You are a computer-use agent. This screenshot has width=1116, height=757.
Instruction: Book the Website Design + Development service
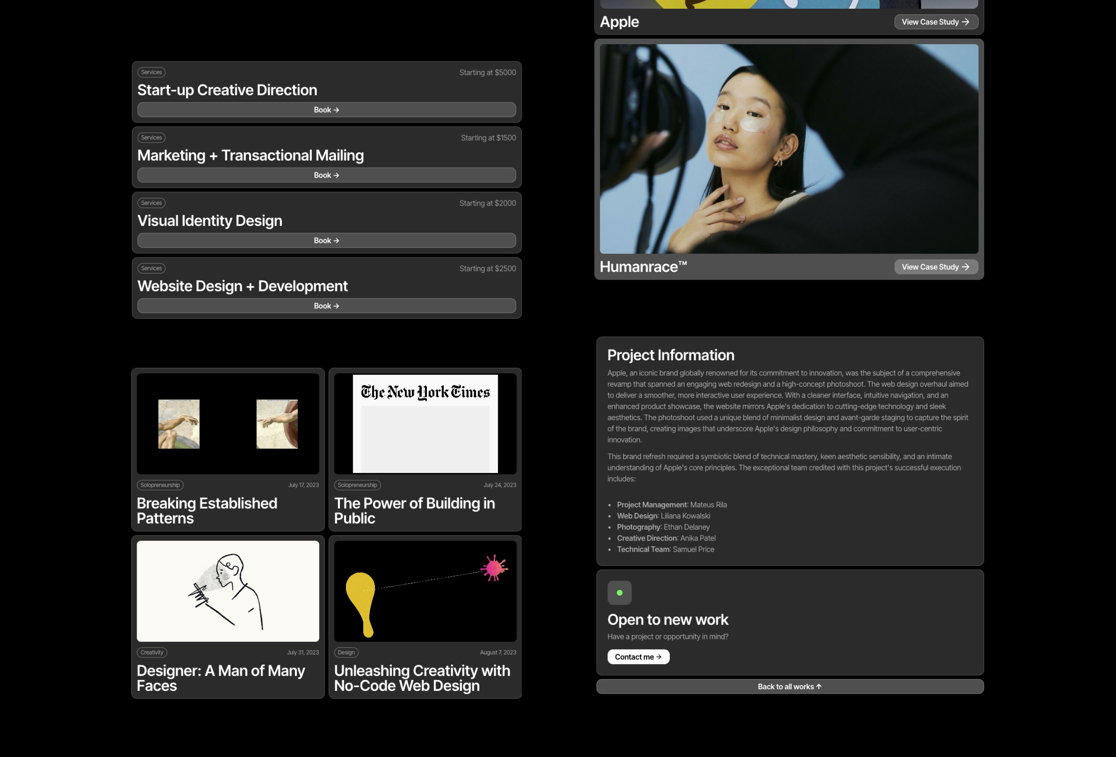[x=326, y=305]
